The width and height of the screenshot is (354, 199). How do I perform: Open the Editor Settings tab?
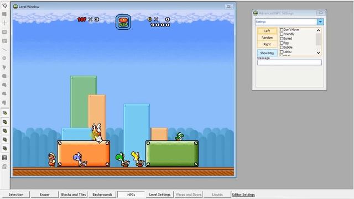point(243,195)
